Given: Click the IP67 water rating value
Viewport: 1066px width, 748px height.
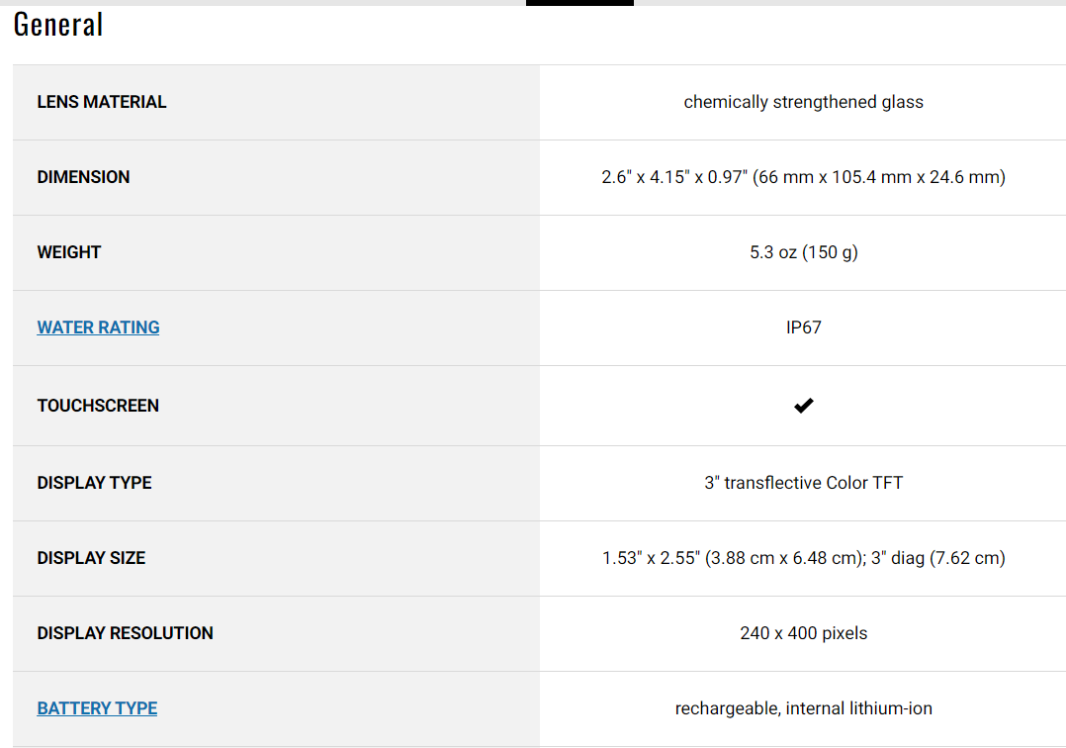Looking at the screenshot, I should tap(804, 327).
